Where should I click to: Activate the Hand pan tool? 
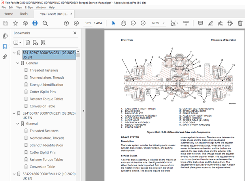[x=123, y=23]
